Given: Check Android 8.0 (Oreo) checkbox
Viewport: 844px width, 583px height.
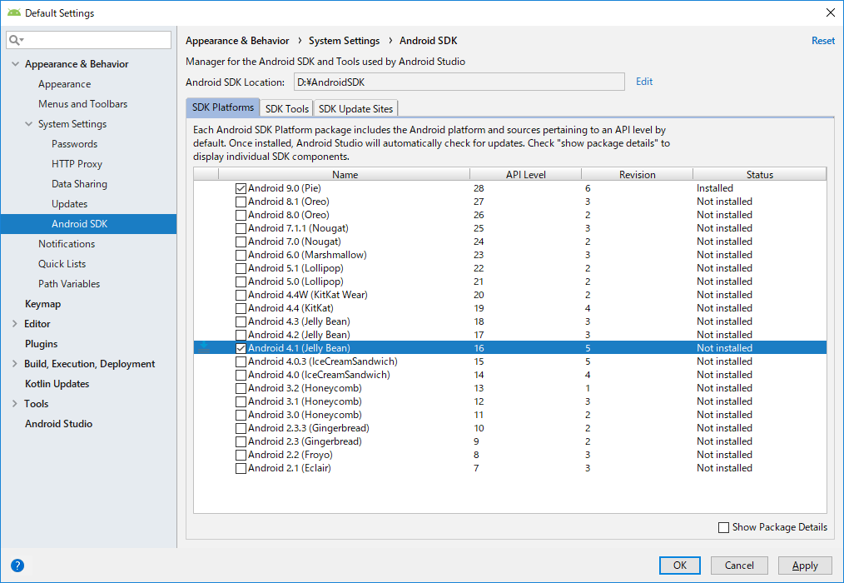Looking at the screenshot, I should [x=241, y=215].
